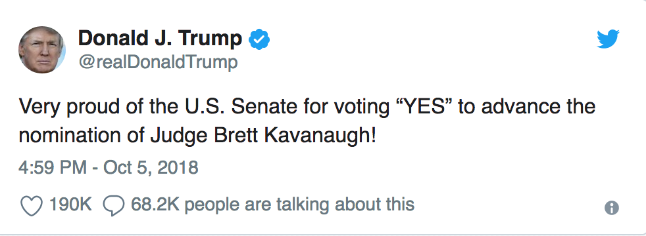The height and width of the screenshot is (236, 646).
Task: Click the 190K likes count
Action: 70,204
